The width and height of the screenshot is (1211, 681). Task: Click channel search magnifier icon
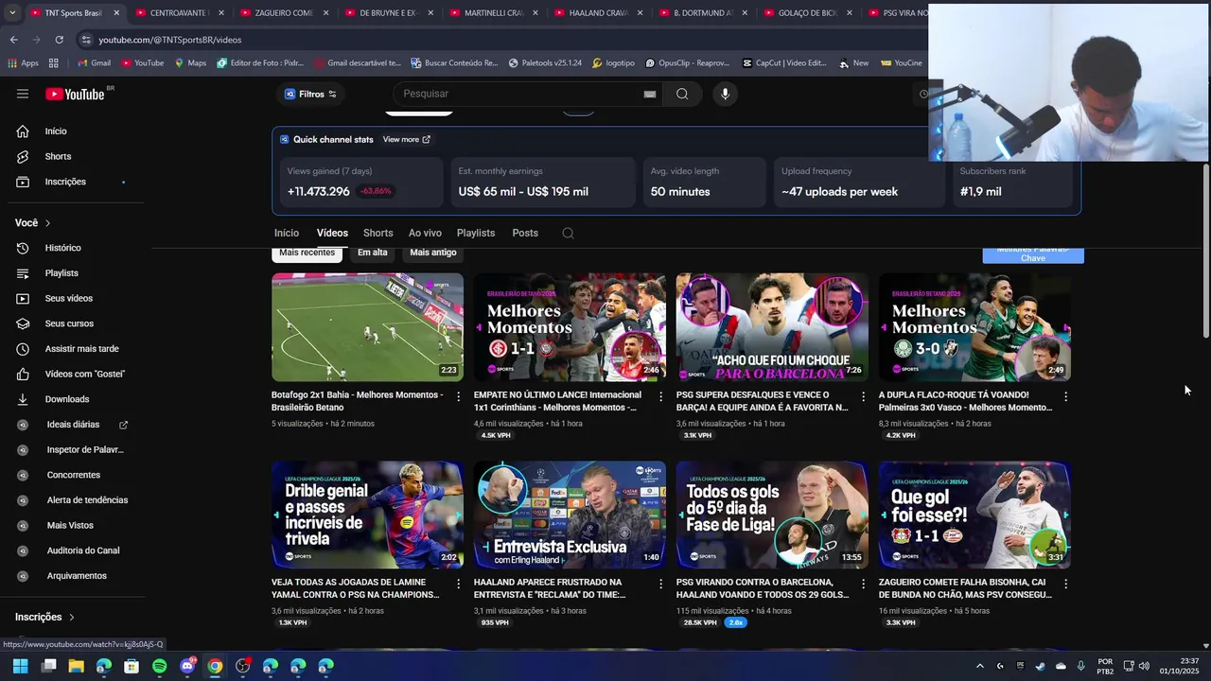click(x=568, y=233)
